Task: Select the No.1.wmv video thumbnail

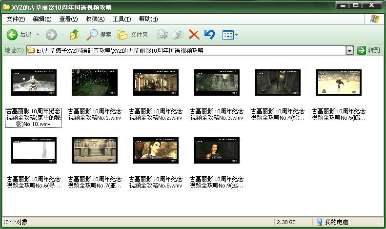Action: [95, 83]
